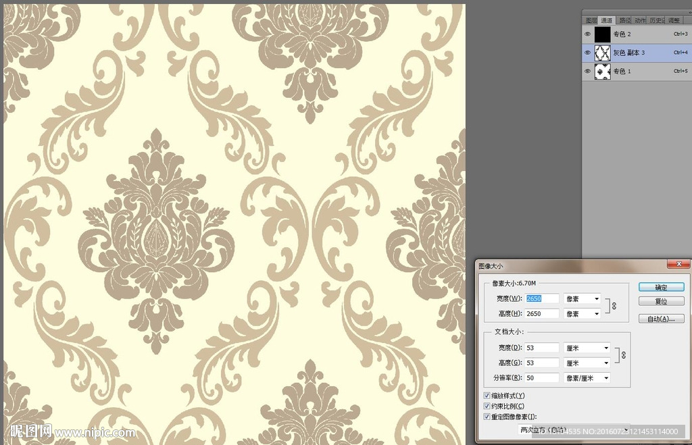Click the document 宽度(D) input field
The image size is (692, 445).
(x=542, y=348)
